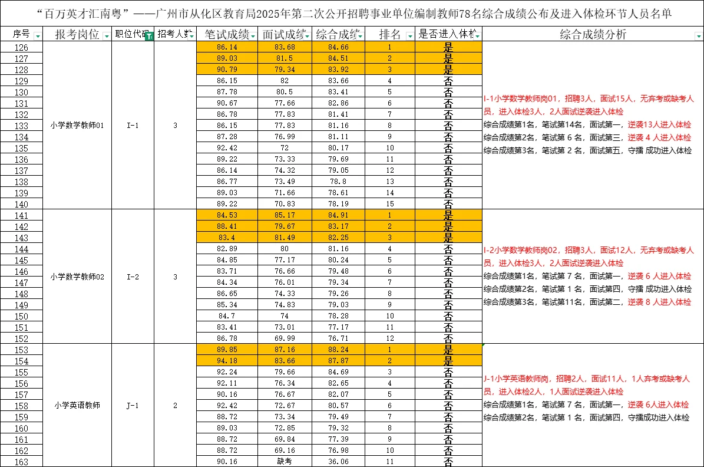The width and height of the screenshot is (704, 467).
Task: Click the analysis line containing 逆袭 8 人进入体检
Action: (x=587, y=302)
